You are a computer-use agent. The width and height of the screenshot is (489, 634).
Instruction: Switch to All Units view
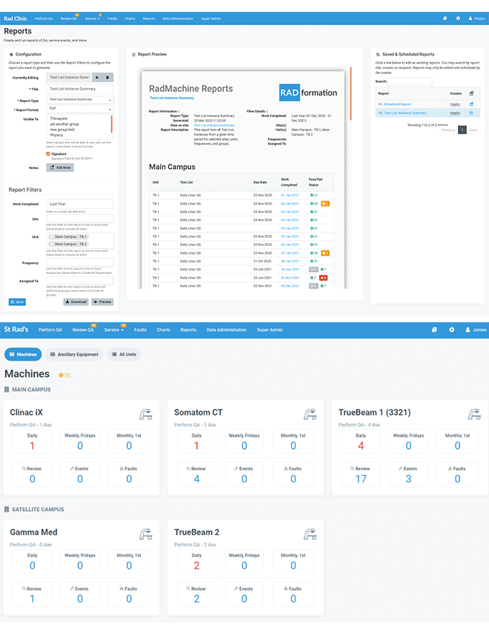(x=124, y=355)
